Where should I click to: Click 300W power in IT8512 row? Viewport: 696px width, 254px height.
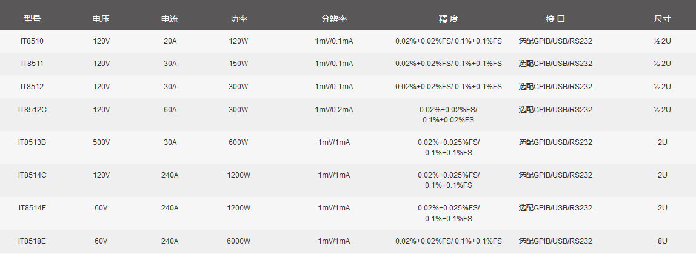click(x=238, y=87)
